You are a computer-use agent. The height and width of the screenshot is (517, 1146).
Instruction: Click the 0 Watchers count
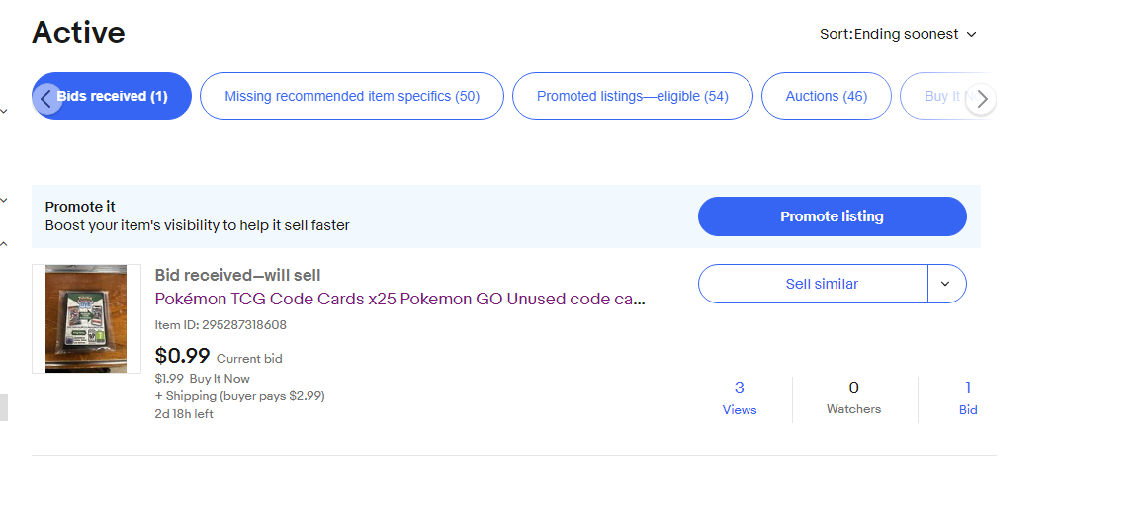(x=853, y=398)
